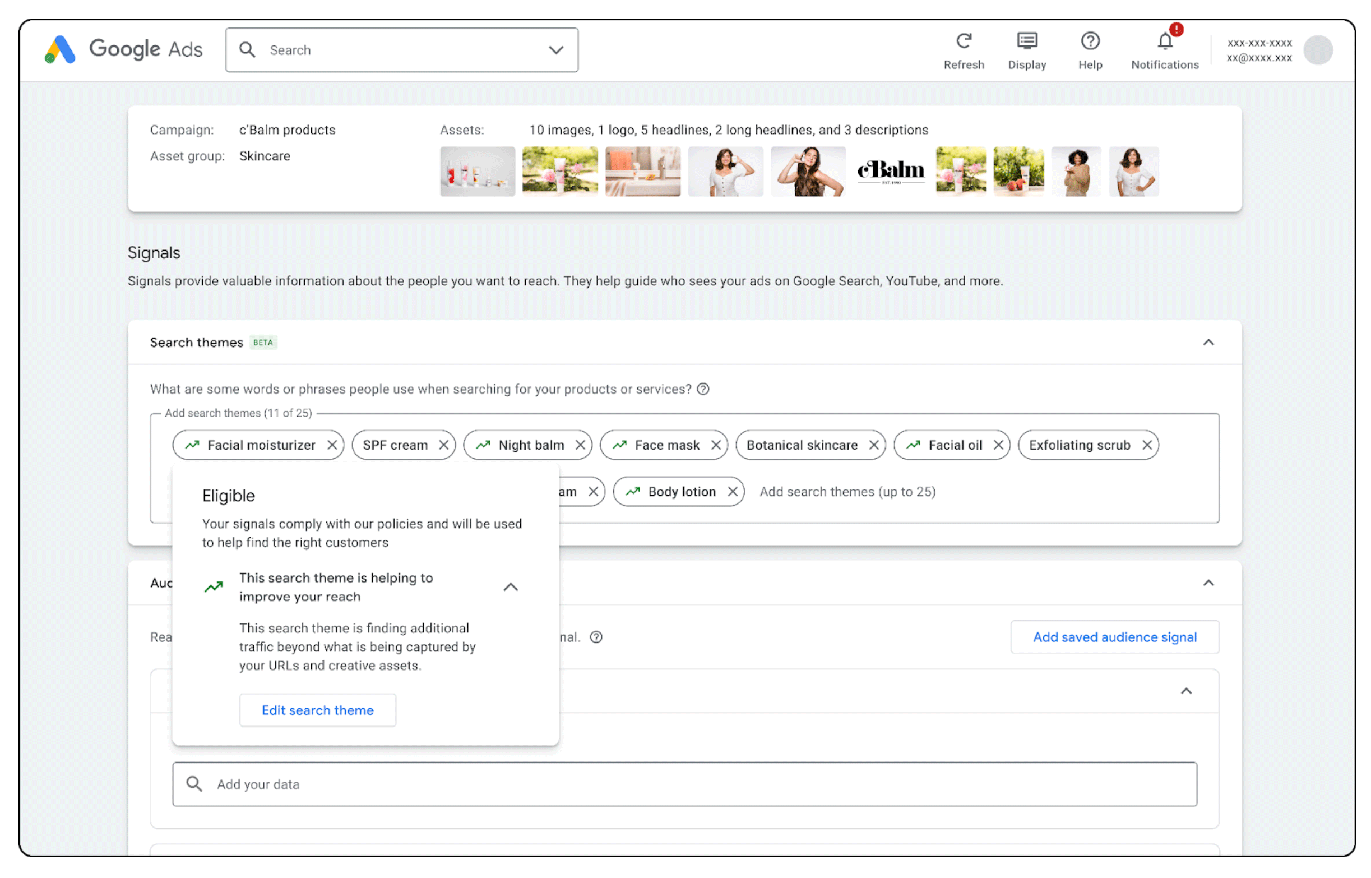
Task: Collapse the reach improvement details in popup
Action: [511, 586]
